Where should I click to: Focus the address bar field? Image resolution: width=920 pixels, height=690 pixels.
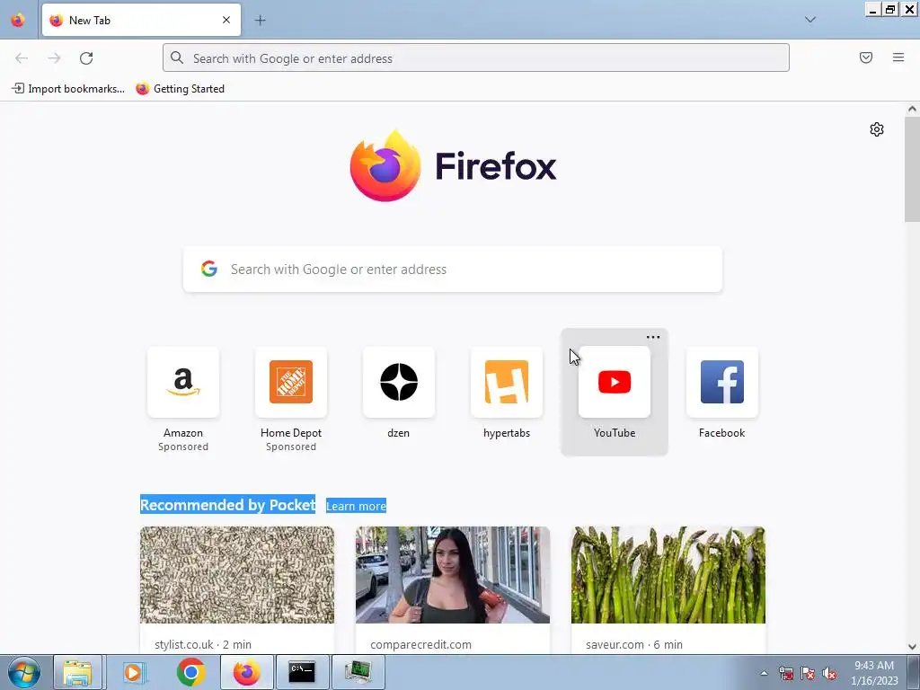pos(476,58)
